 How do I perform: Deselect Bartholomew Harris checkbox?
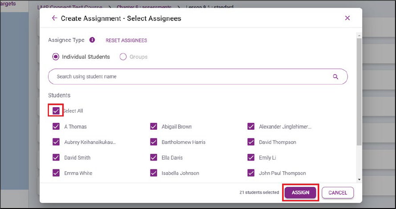point(154,142)
